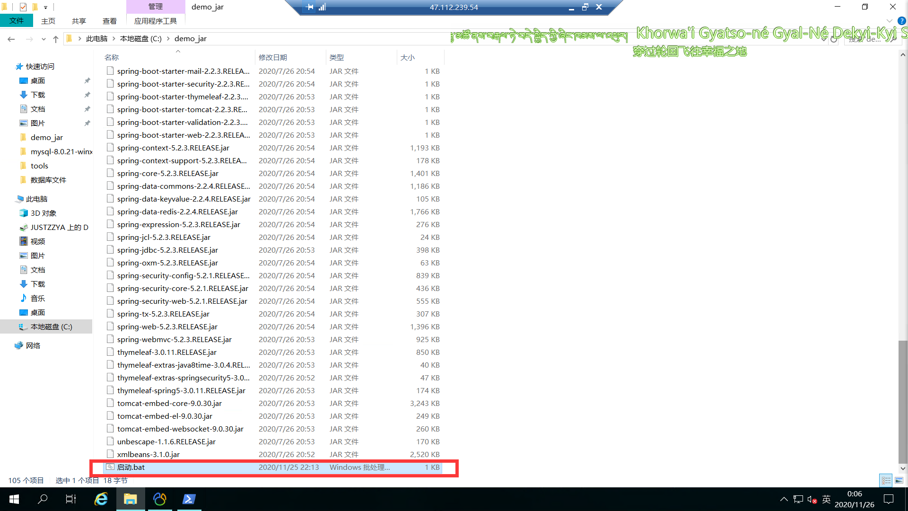The height and width of the screenshot is (511, 908).
Task: Select 此电脑 in navigation pane
Action: (36, 199)
